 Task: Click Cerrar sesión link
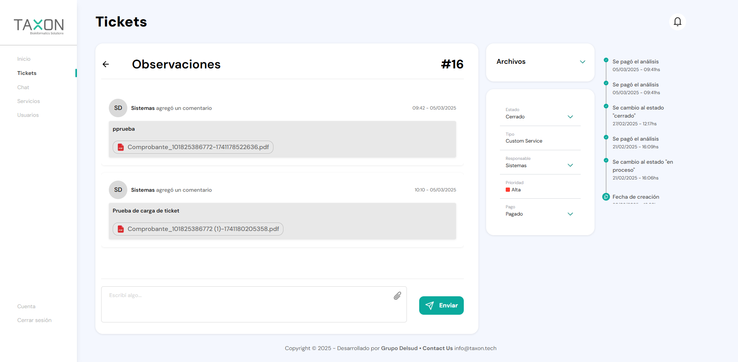(x=34, y=320)
